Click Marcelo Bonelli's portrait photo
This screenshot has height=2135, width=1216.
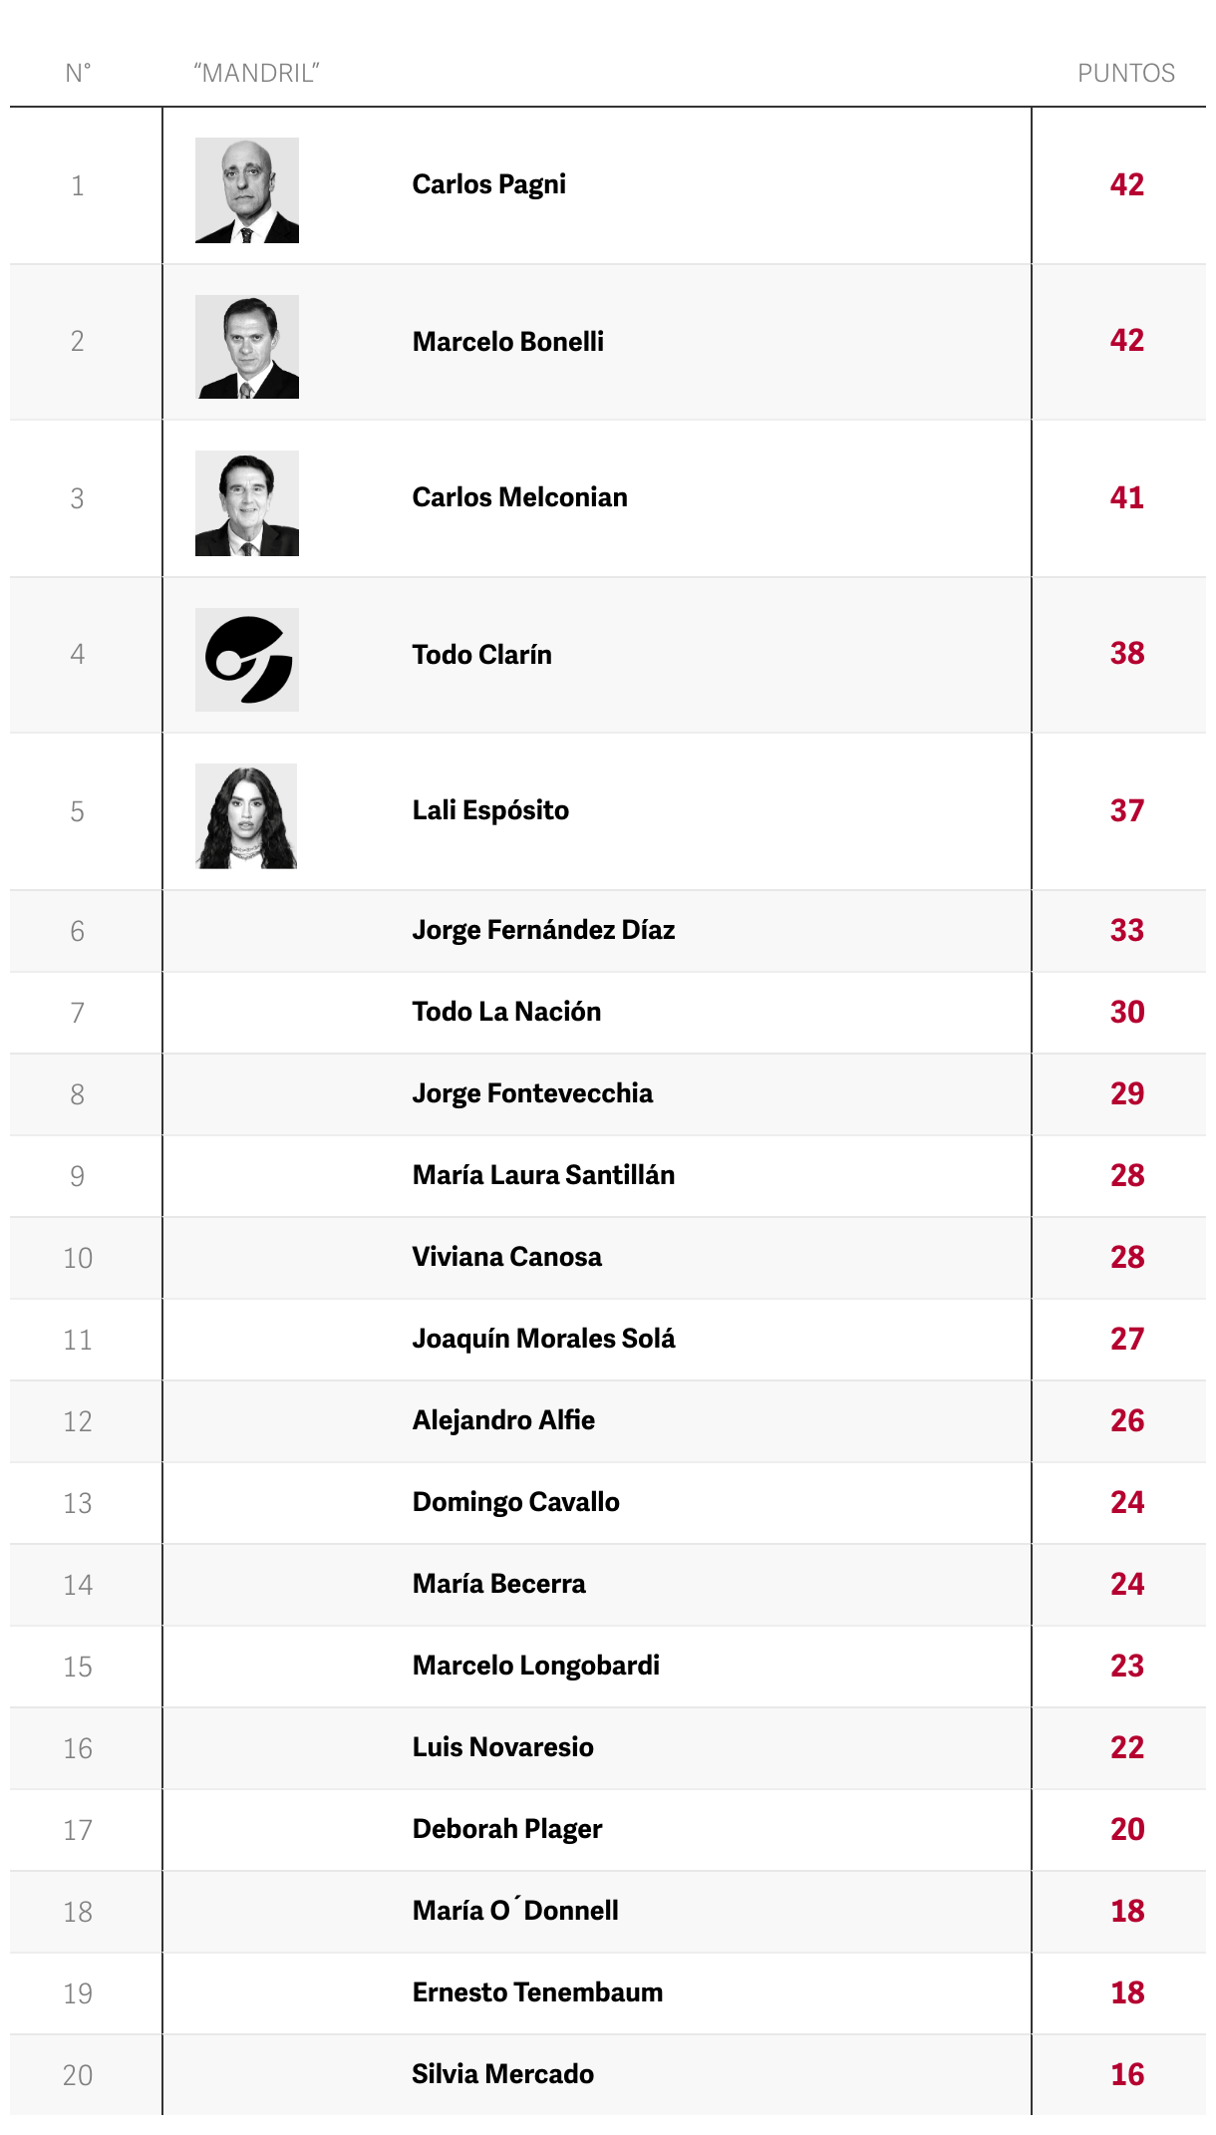click(x=247, y=347)
